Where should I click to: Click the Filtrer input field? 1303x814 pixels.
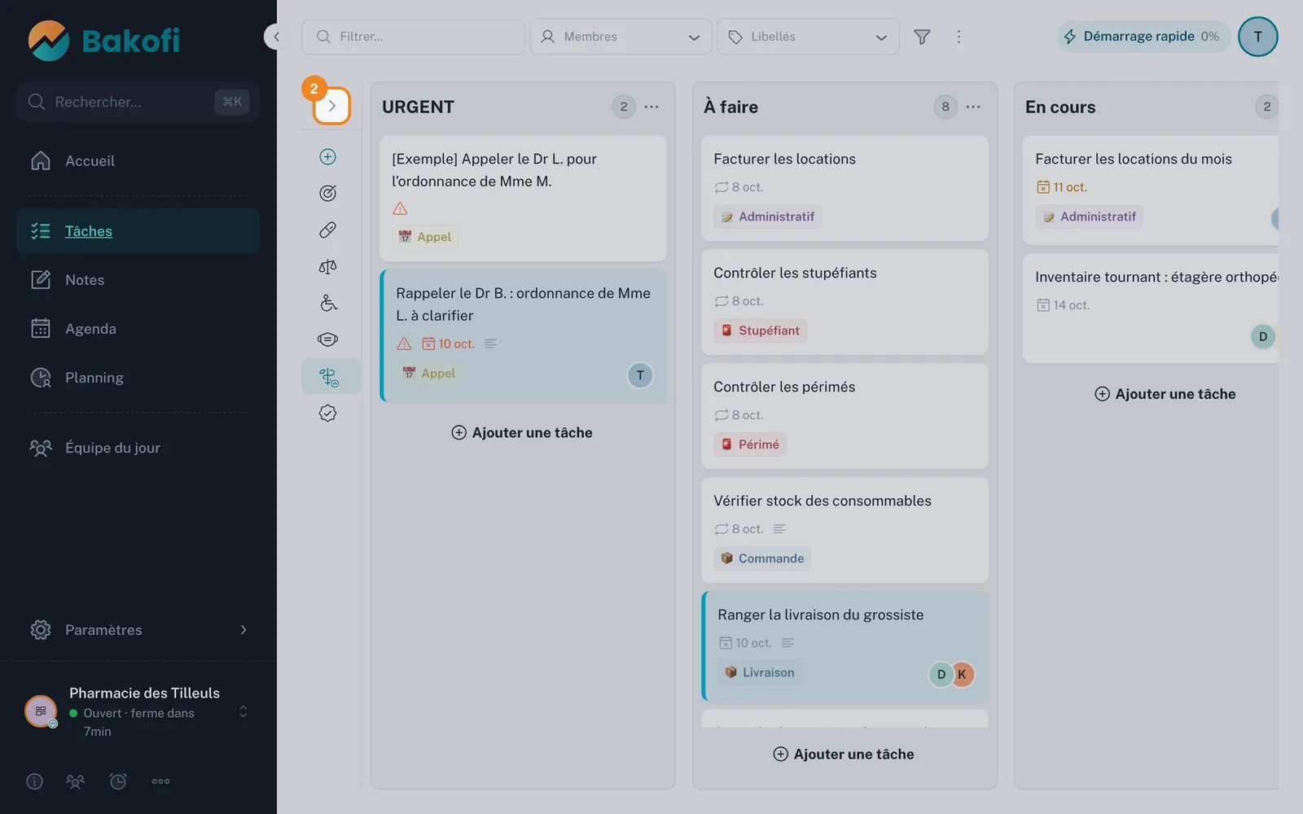pyautogui.click(x=413, y=37)
